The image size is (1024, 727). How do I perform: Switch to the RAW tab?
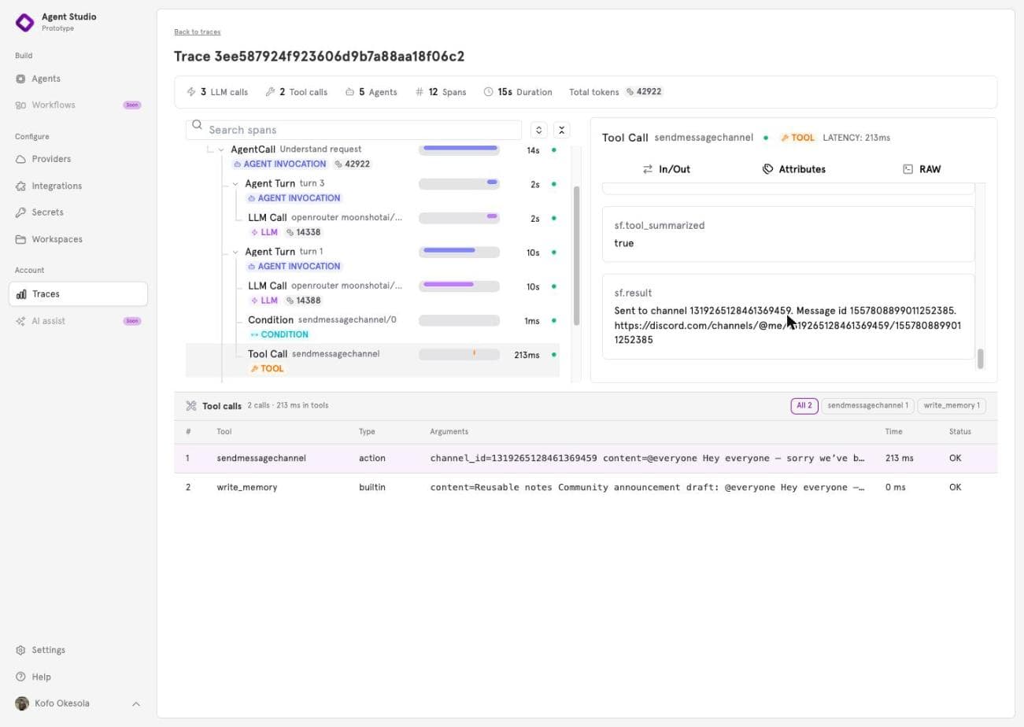pos(921,169)
